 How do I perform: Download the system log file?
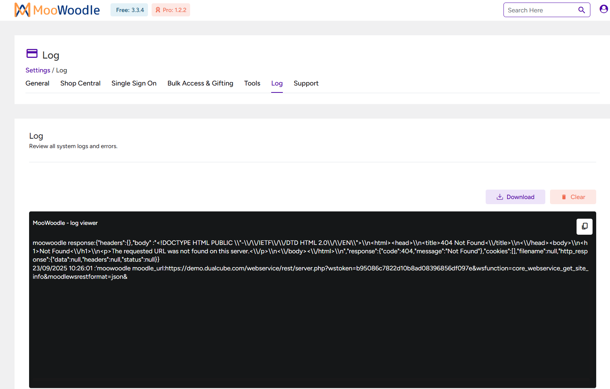515,197
